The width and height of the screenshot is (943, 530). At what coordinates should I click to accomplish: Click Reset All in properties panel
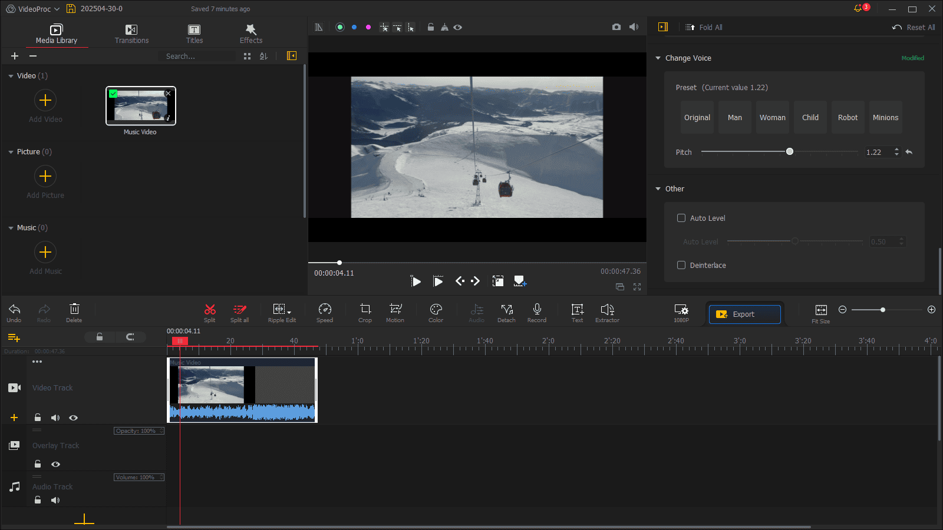pyautogui.click(x=914, y=27)
